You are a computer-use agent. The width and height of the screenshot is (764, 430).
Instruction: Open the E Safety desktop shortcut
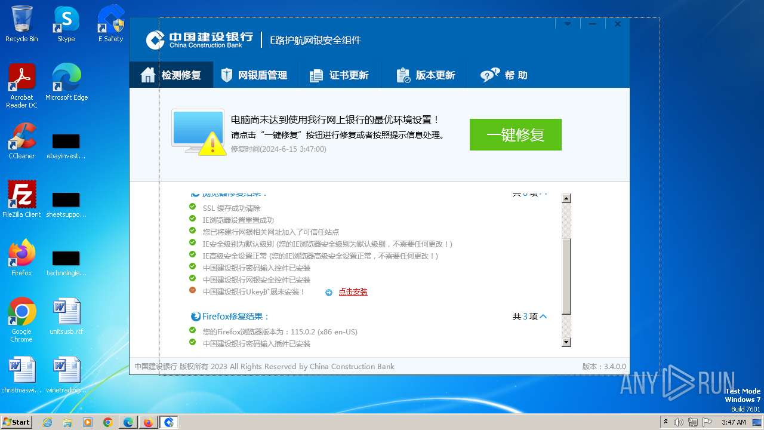tap(110, 24)
